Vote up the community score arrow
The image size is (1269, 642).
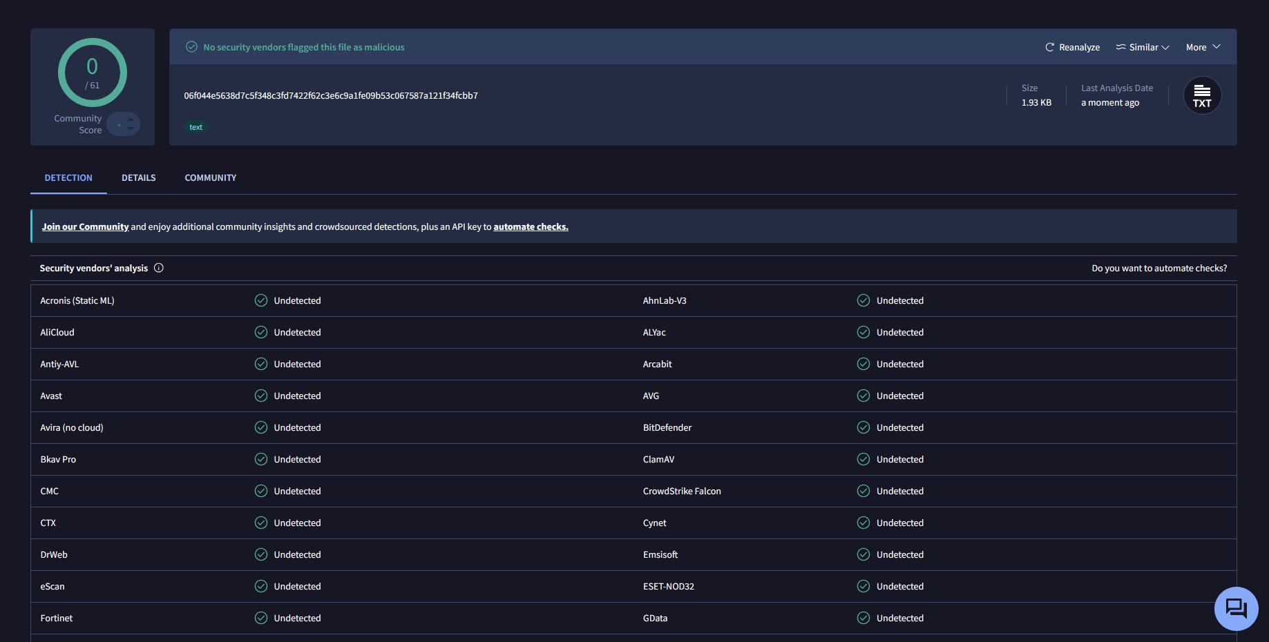pyautogui.click(x=131, y=119)
